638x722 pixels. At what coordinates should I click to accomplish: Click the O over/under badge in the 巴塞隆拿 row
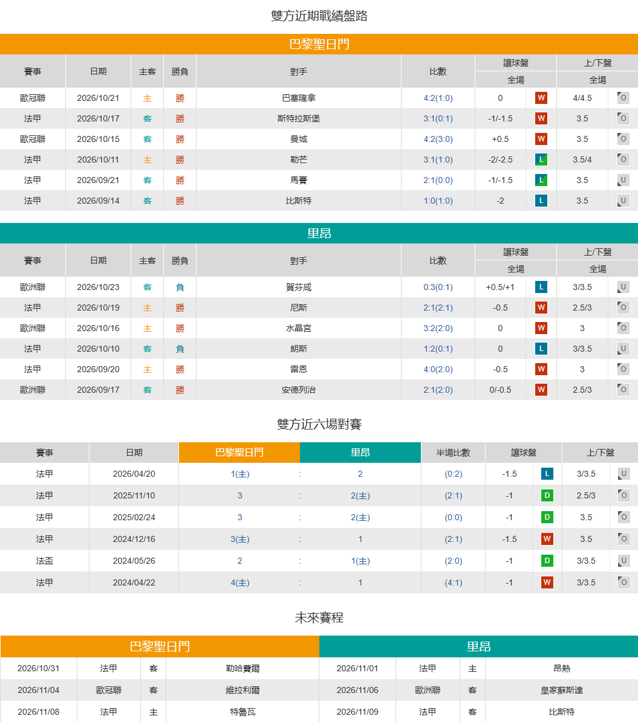point(623,98)
